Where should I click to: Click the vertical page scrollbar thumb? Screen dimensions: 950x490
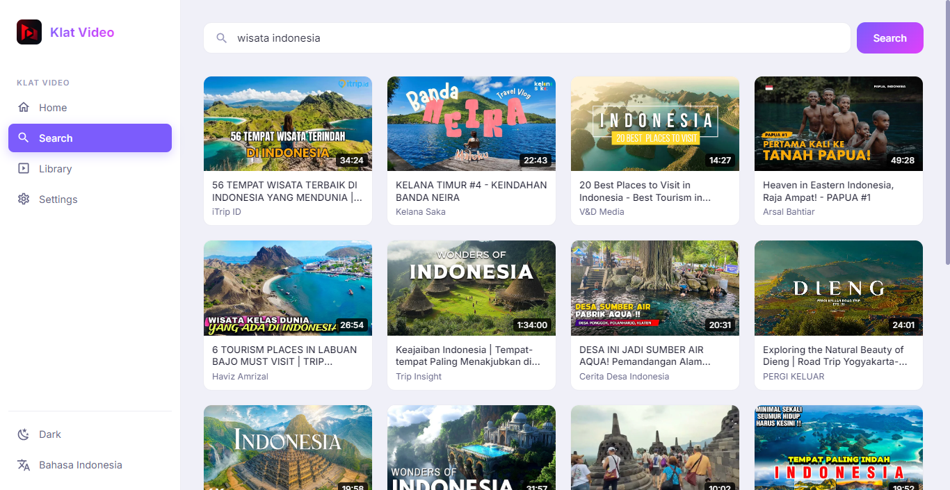pyautogui.click(x=947, y=132)
